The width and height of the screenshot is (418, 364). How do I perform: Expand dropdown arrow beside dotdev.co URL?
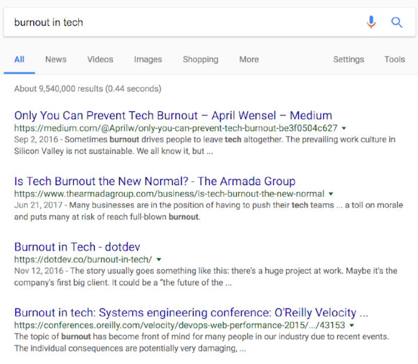pyautogui.click(x=159, y=260)
